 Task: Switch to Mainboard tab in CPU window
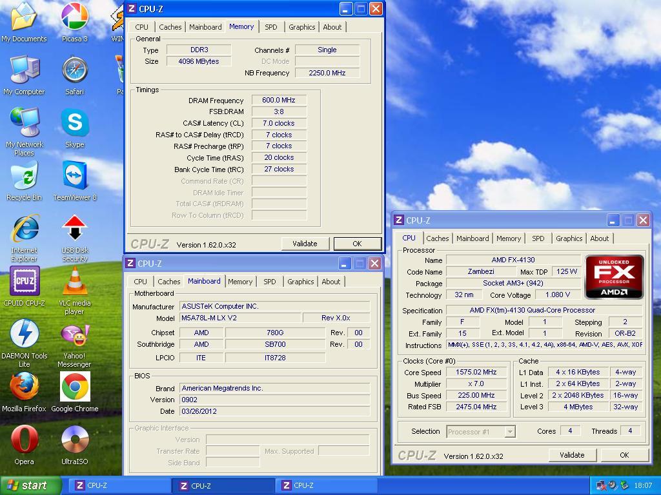(x=473, y=238)
